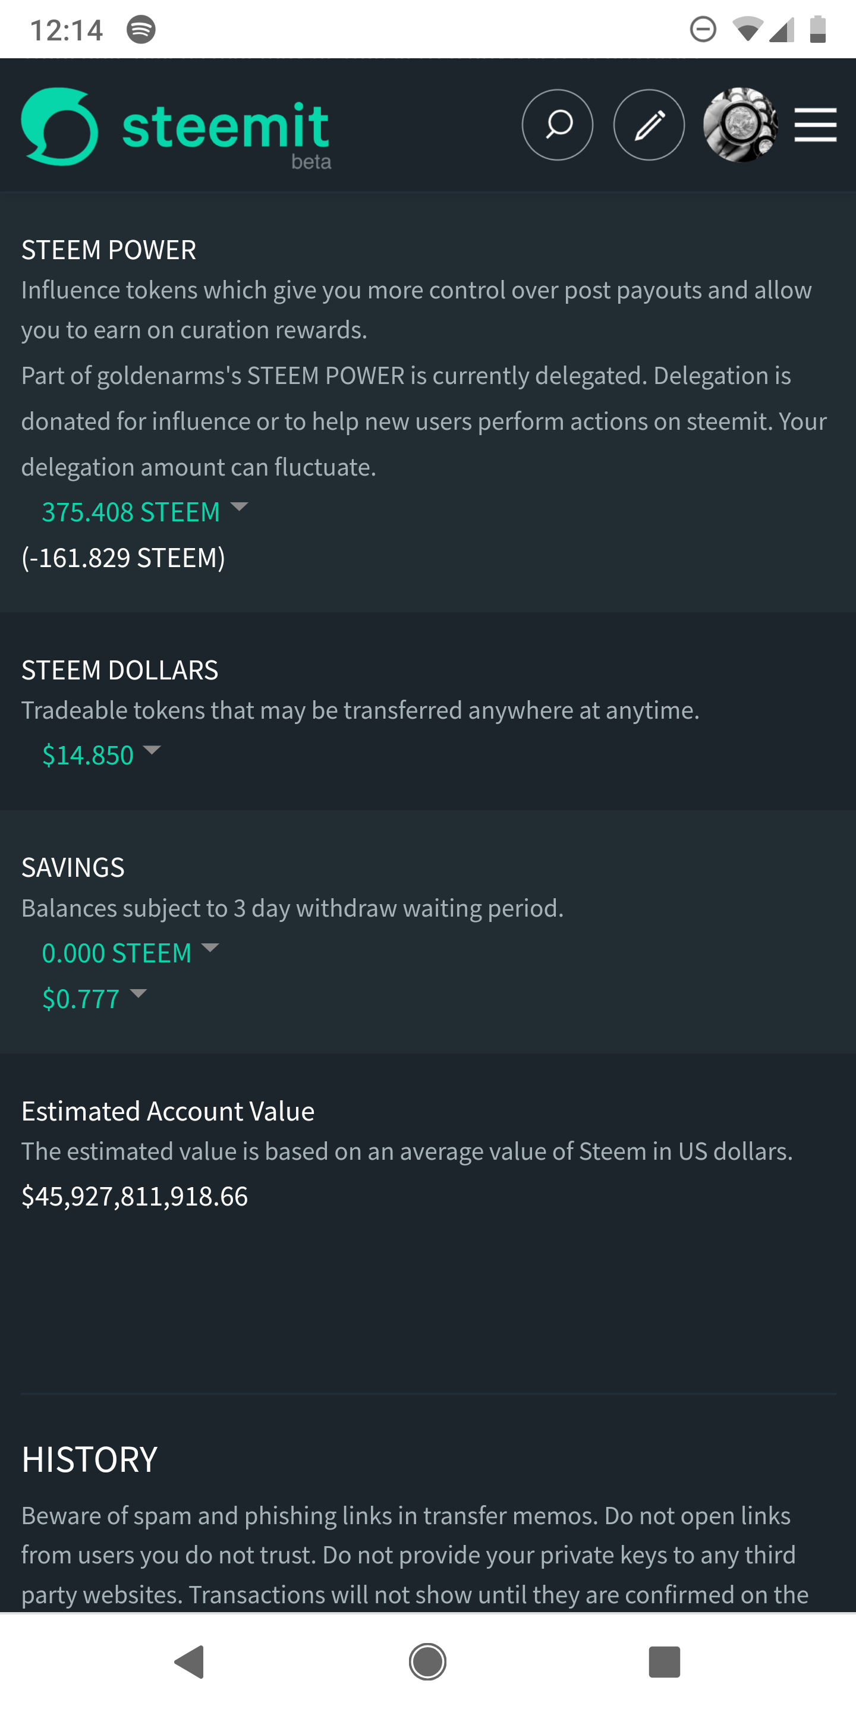The width and height of the screenshot is (856, 1712).
Task: Tap the Estimated Account Value amount
Action: (135, 1196)
